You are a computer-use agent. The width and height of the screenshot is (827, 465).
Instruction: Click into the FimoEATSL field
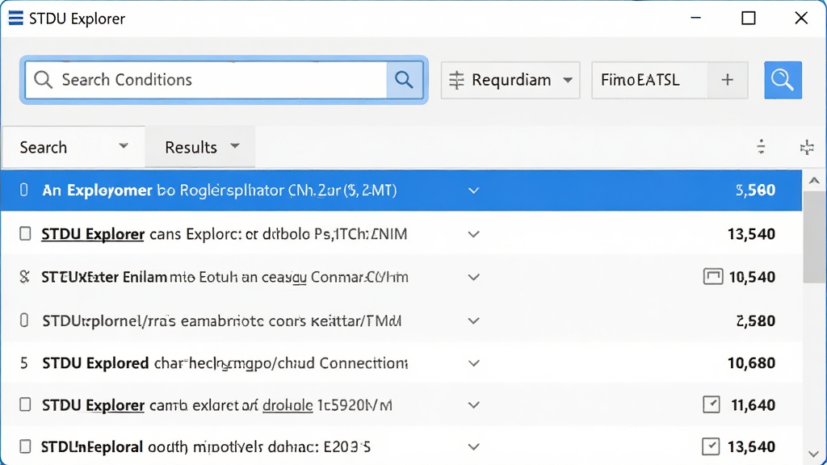coord(649,80)
